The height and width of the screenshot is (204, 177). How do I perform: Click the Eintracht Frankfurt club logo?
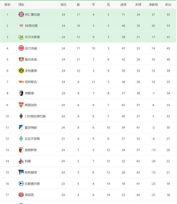[21, 48]
